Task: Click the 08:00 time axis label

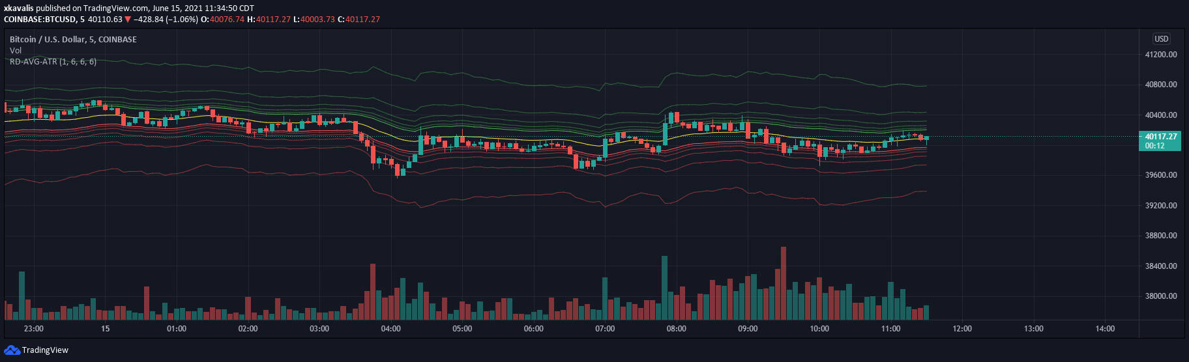Action: (x=677, y=329)
